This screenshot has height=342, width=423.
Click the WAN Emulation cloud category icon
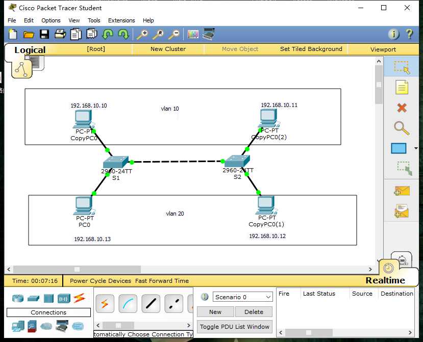(46, 326)
